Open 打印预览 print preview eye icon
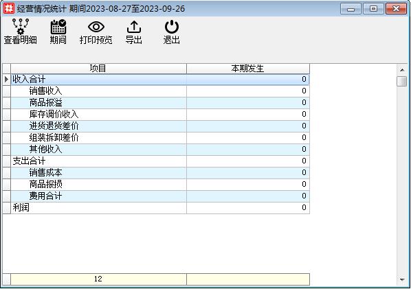 (x=96, y=27)
